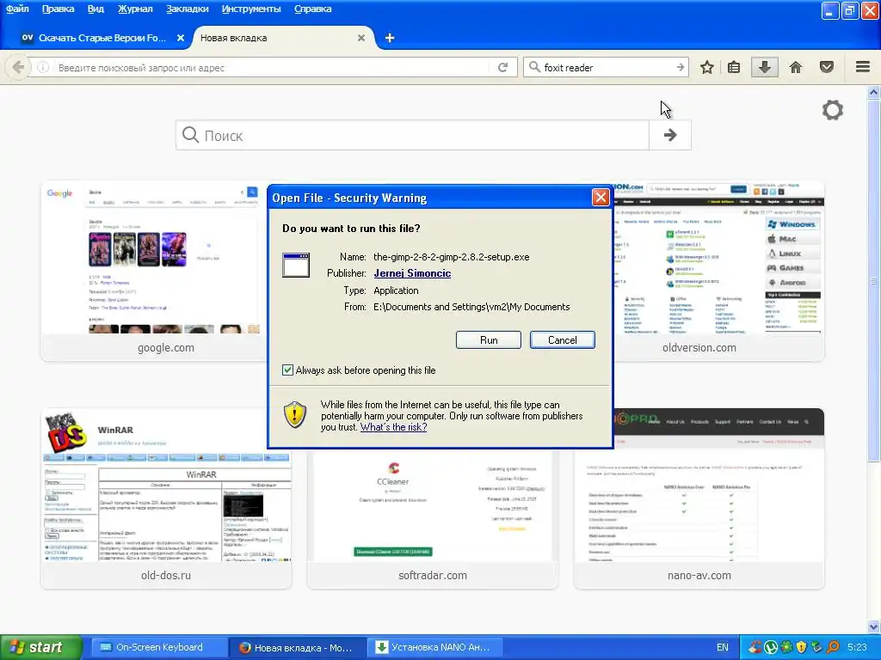The width and height of the screenshot is (881, 660).
Task: Open the Windows start menu
Action: 40,647
